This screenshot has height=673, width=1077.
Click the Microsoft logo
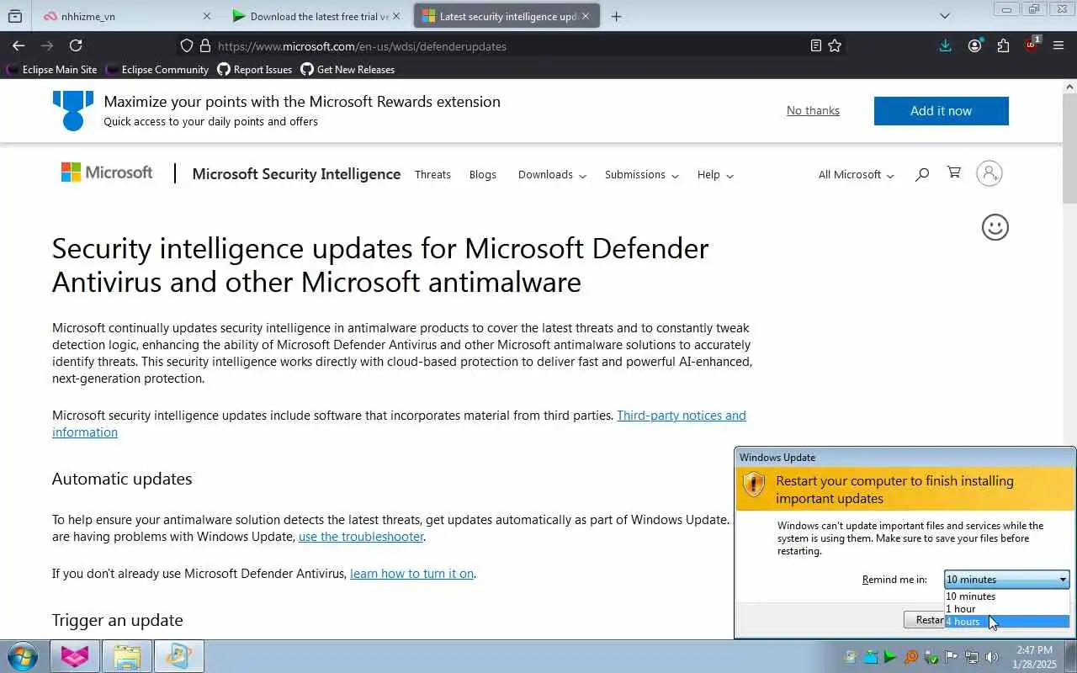pos(107,172)
